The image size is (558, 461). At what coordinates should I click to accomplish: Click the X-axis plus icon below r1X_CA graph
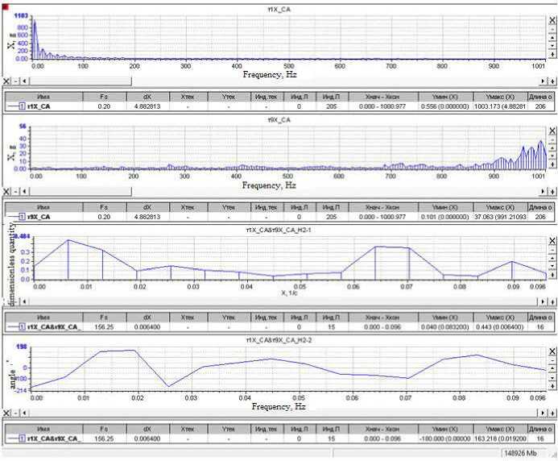(552, 81)
